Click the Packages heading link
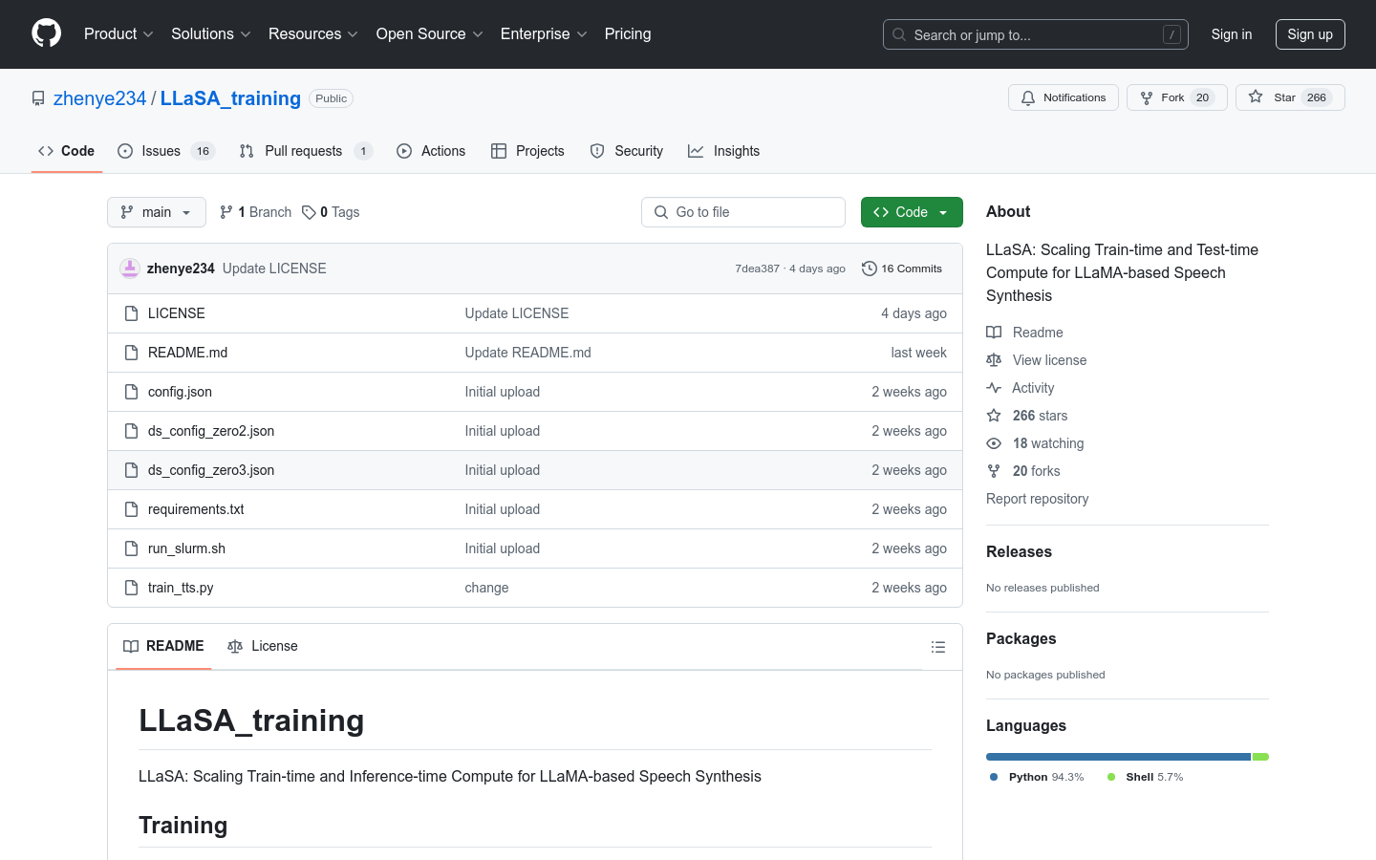 point(1021,638)
